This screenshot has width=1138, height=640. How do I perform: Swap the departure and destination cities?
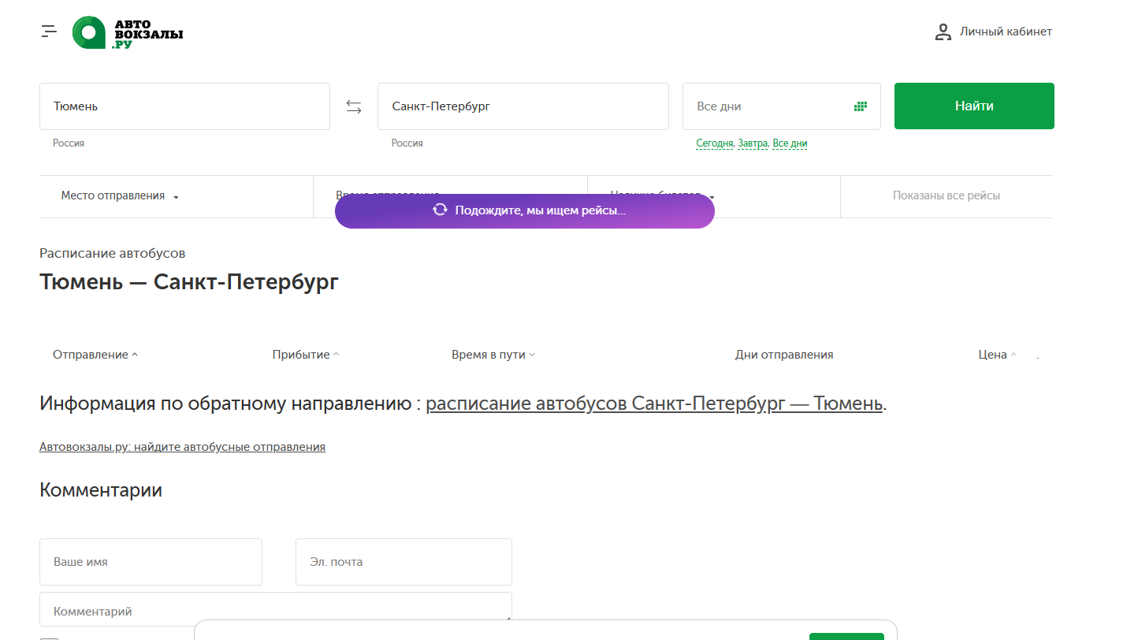click(x=354, y=106)
